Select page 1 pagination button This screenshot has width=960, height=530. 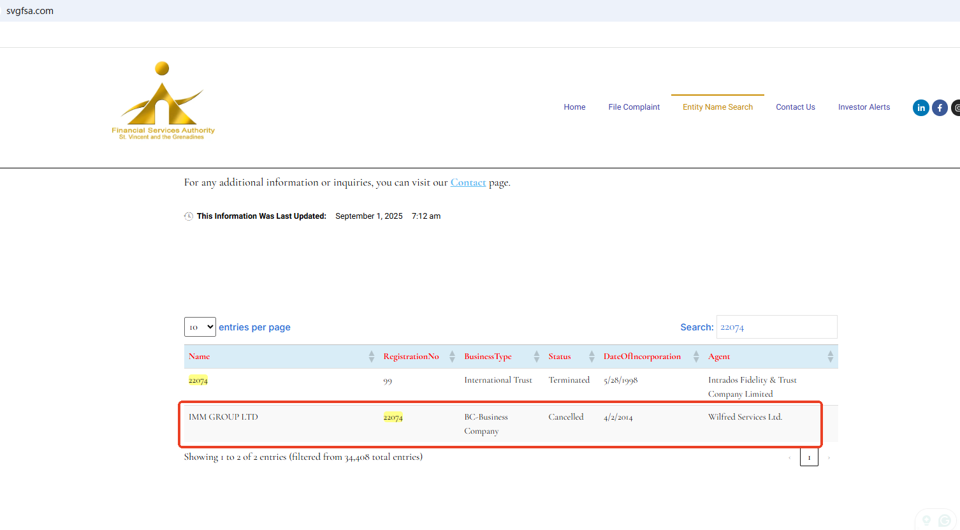809,457
